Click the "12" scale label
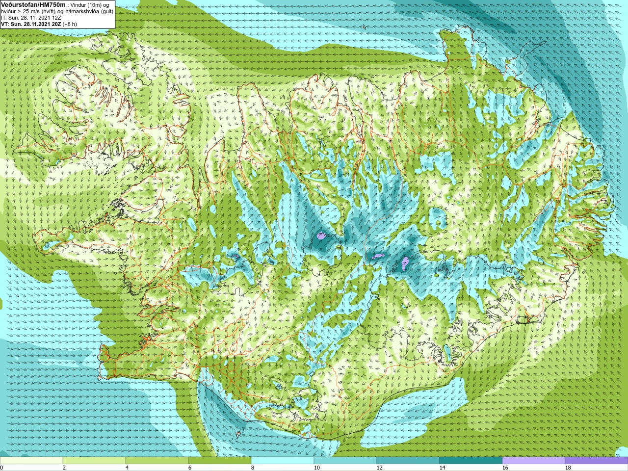 click(x=380, y=468)
